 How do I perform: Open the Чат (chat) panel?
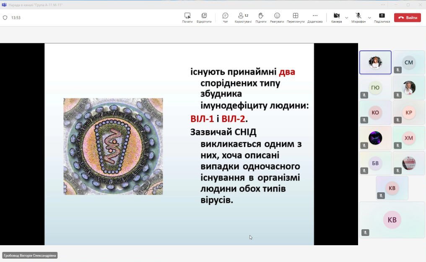(225, 17)
